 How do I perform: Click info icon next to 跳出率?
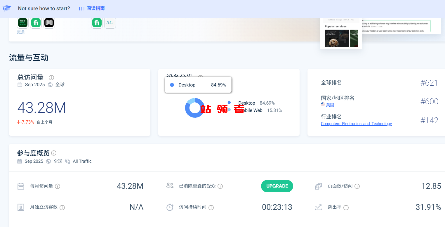346,208
